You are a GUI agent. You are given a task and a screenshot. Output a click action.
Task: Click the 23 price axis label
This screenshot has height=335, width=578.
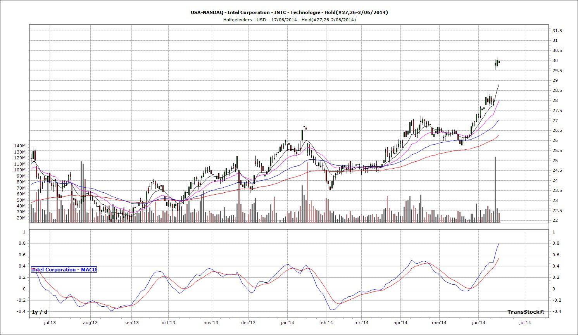pos(555,201)
